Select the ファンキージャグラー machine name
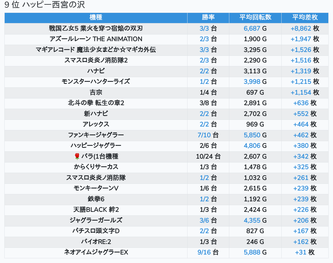This screenshot has height=263, width=333. 96,135
